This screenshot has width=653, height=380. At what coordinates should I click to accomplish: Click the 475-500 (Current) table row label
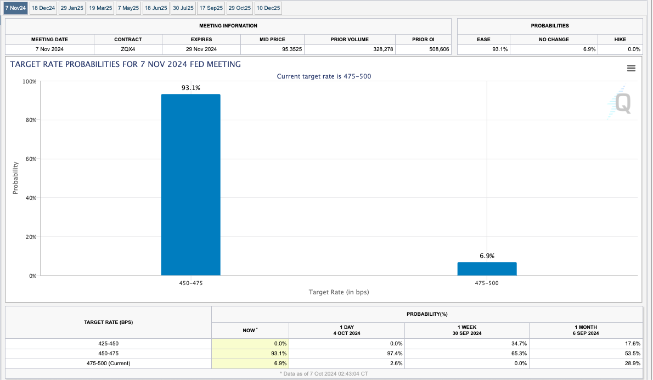click(x=108, y=364)
